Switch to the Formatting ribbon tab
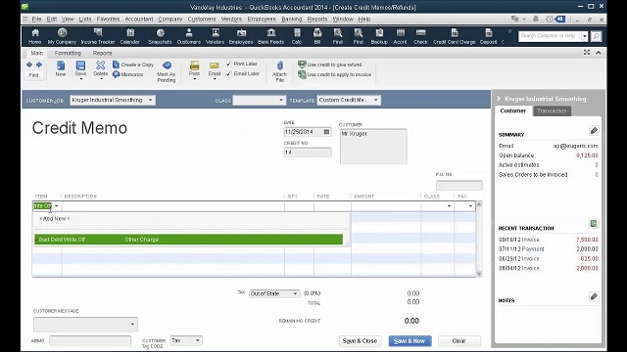This screenshot has width=627, height=352. coord(68,53)
